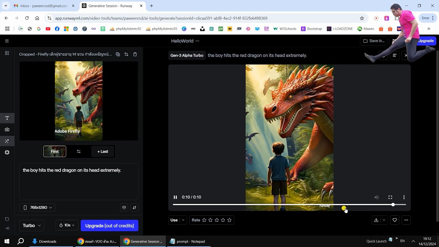Rate the video four stars

(223, 220)
